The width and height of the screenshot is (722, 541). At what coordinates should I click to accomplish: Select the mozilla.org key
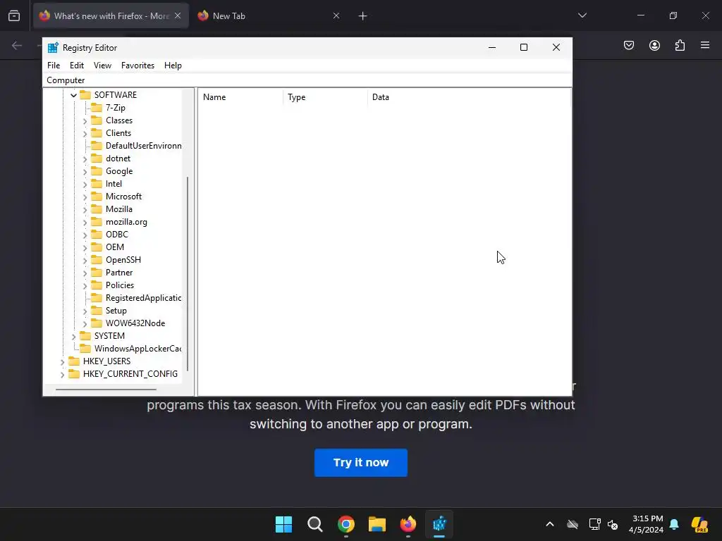[126, 222]
